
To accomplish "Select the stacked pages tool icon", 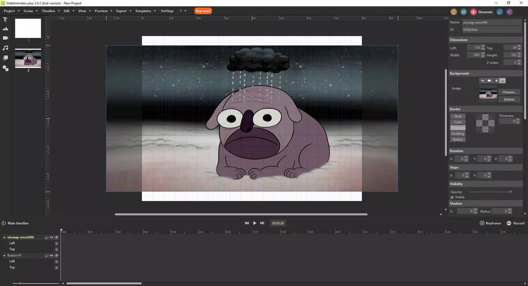I will (x=5, y=58).
